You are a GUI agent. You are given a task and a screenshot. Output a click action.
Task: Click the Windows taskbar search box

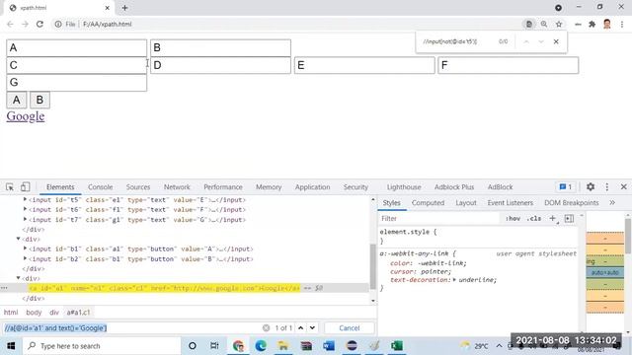pos(102,346)
